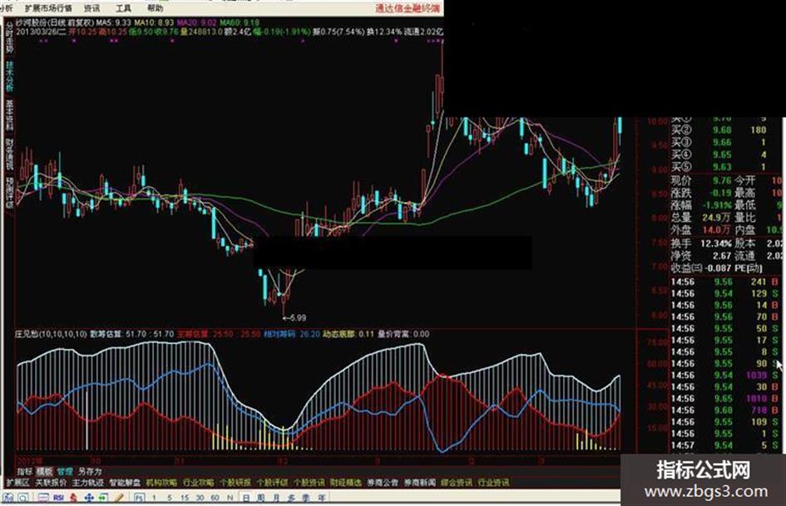Click the first bottom toolbar icon
This screenshot has height=506, width=786.
(x=8, y=498)
